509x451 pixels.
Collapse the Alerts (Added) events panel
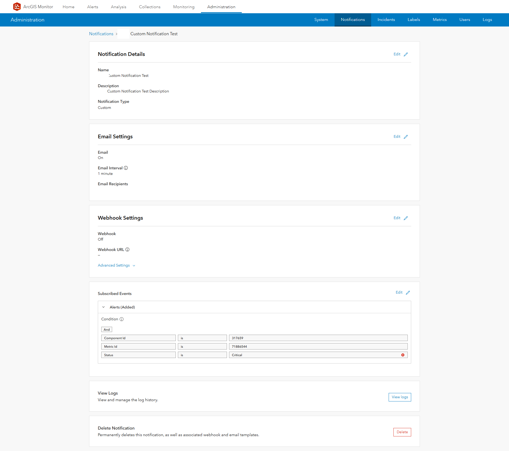(x=103, y=307)
